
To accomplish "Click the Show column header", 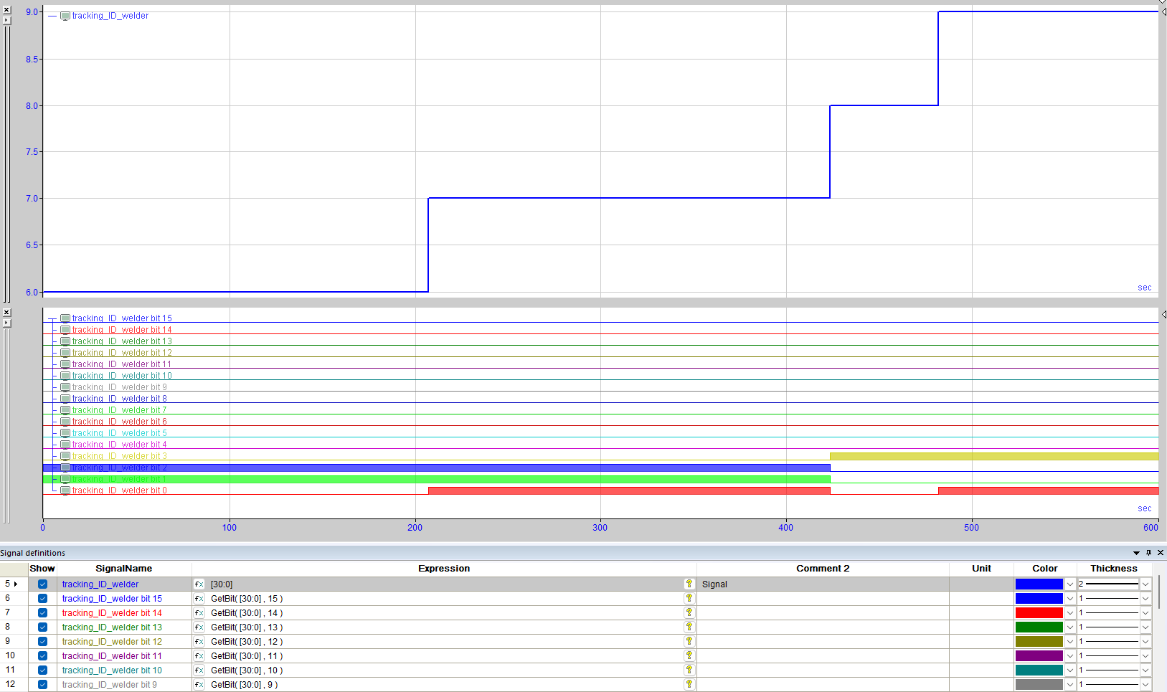I will 42,569.
